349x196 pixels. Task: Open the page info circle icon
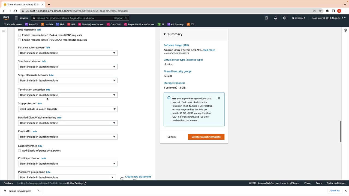(x=345, y=30)
